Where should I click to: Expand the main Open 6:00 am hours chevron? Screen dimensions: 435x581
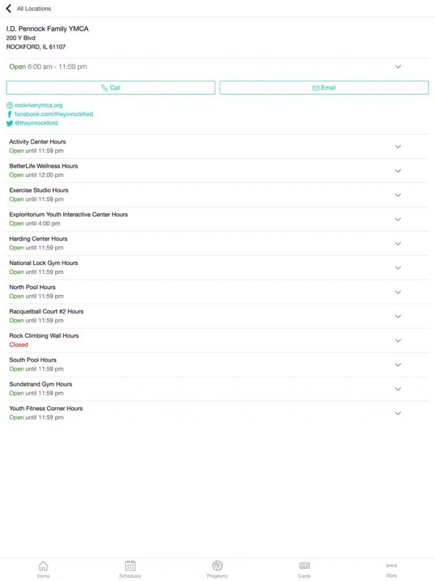(398, 67)
